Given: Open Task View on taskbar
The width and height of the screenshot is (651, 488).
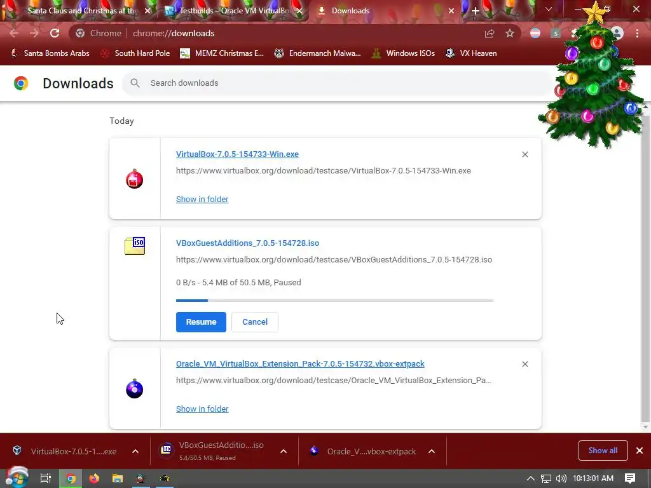Looking at the screenshot, I should 45,478.
